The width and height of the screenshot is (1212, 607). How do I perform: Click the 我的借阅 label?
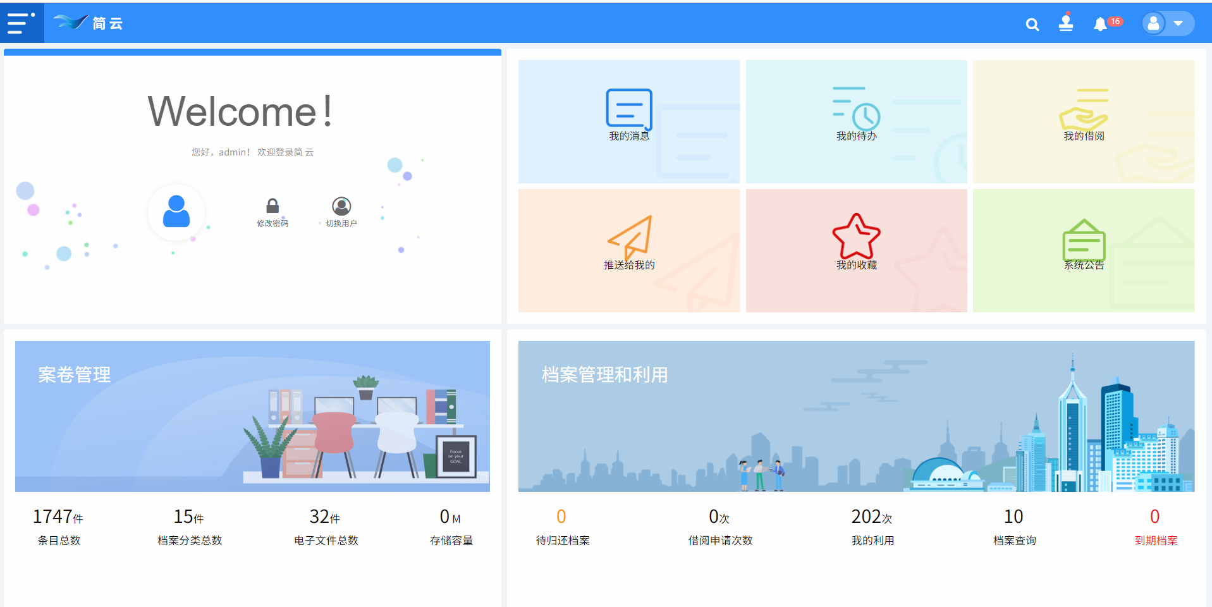click(x=1084, y=136)
